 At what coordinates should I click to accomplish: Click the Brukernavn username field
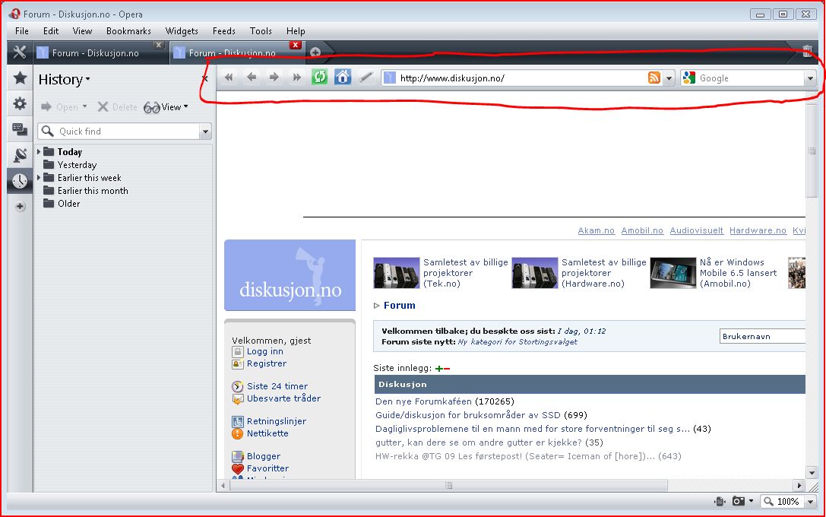(762, 336)
